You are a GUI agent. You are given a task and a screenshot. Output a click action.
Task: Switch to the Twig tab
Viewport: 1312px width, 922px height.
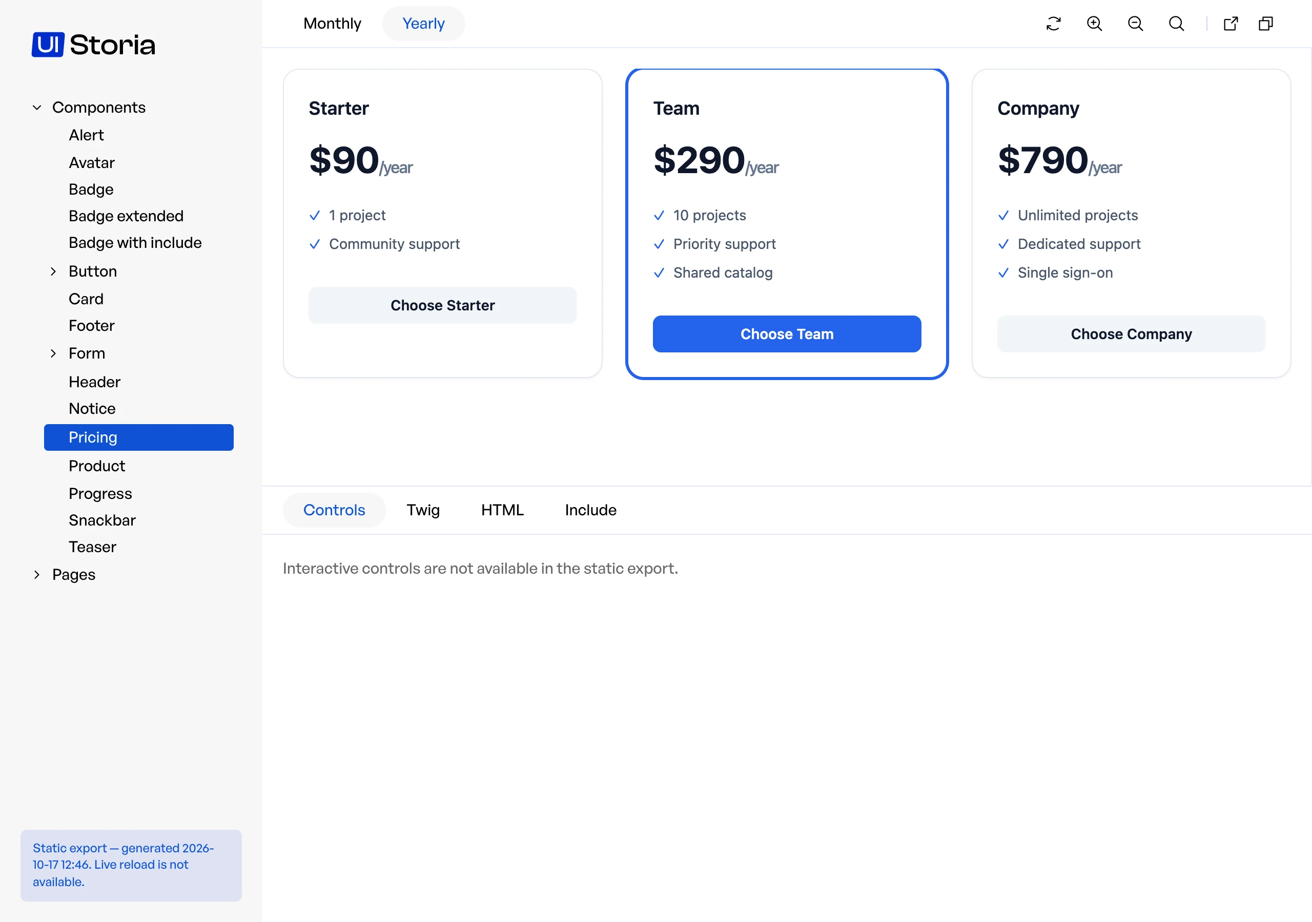pos(423,510)
